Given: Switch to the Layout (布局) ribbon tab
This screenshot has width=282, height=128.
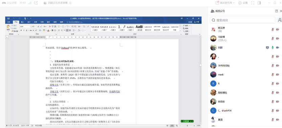Looking at the screenshot, I should [x=36, y=22].
